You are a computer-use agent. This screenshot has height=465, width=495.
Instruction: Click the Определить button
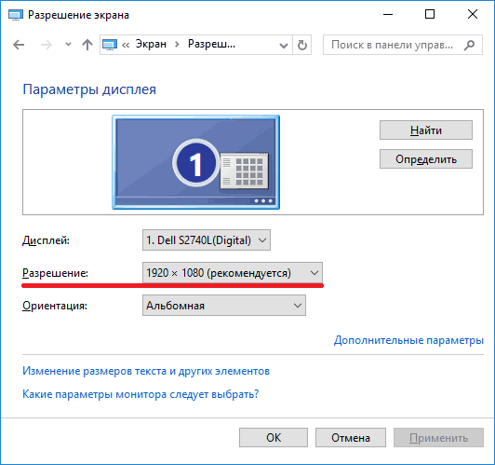point(426,159)
